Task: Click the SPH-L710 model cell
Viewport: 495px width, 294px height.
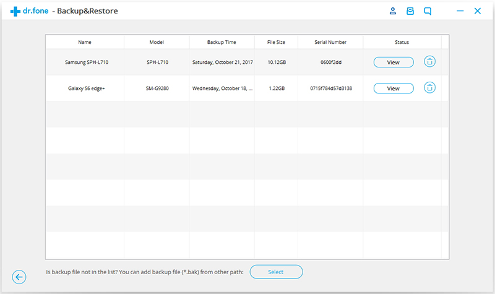Action: (157, 63)
